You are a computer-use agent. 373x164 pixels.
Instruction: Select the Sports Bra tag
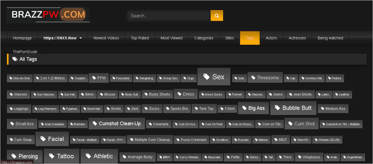[177, 108]
